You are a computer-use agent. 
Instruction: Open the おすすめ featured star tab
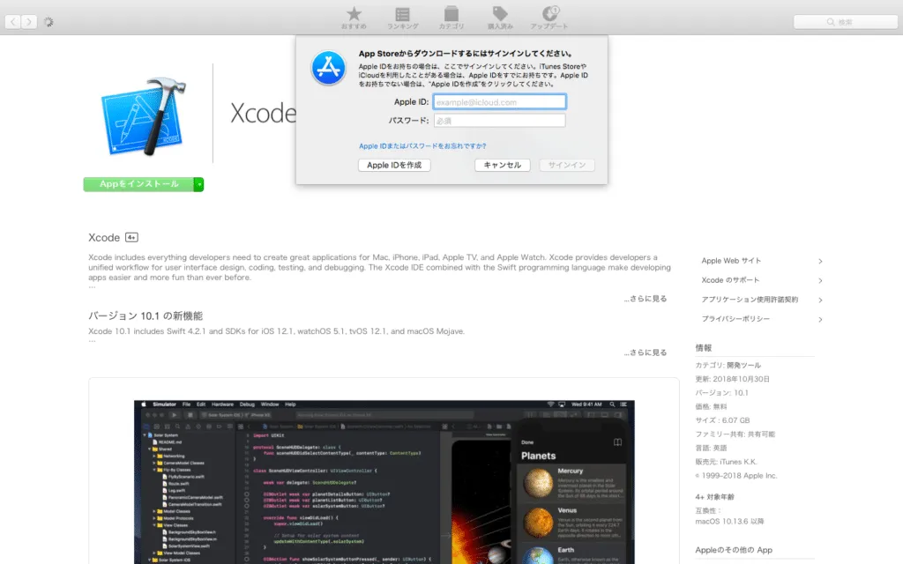coord(354,18)
